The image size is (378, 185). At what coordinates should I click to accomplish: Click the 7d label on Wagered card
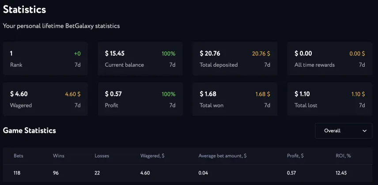click(x=77, y=105)
